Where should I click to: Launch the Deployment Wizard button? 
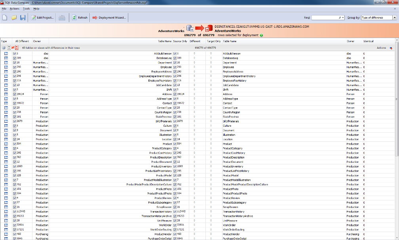click(x=109, y=17)
